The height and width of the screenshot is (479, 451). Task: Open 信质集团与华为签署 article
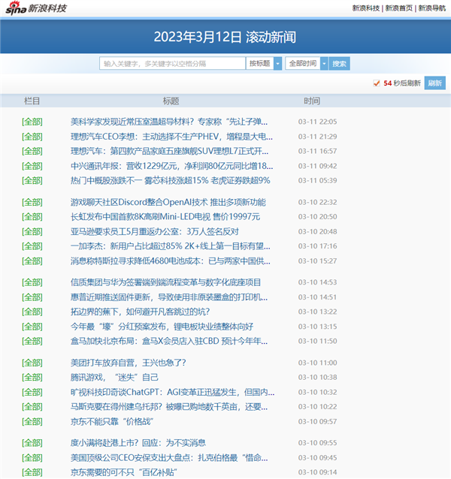[x=165, y=282]
